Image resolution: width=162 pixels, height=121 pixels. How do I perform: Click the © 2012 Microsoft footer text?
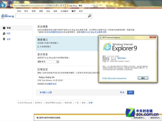click(x=25, y=103)
